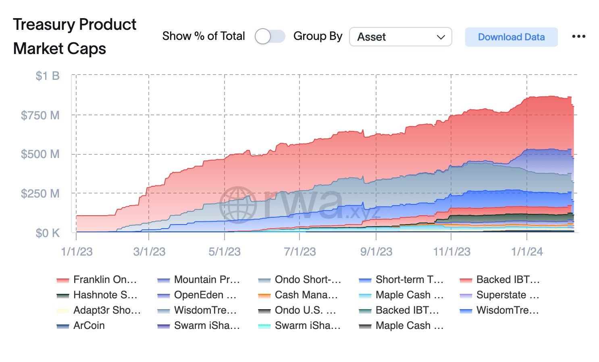Click the 3/1/23 x-axis date label
The height and width of the screenshot is (362, 599).
(149, 252)
